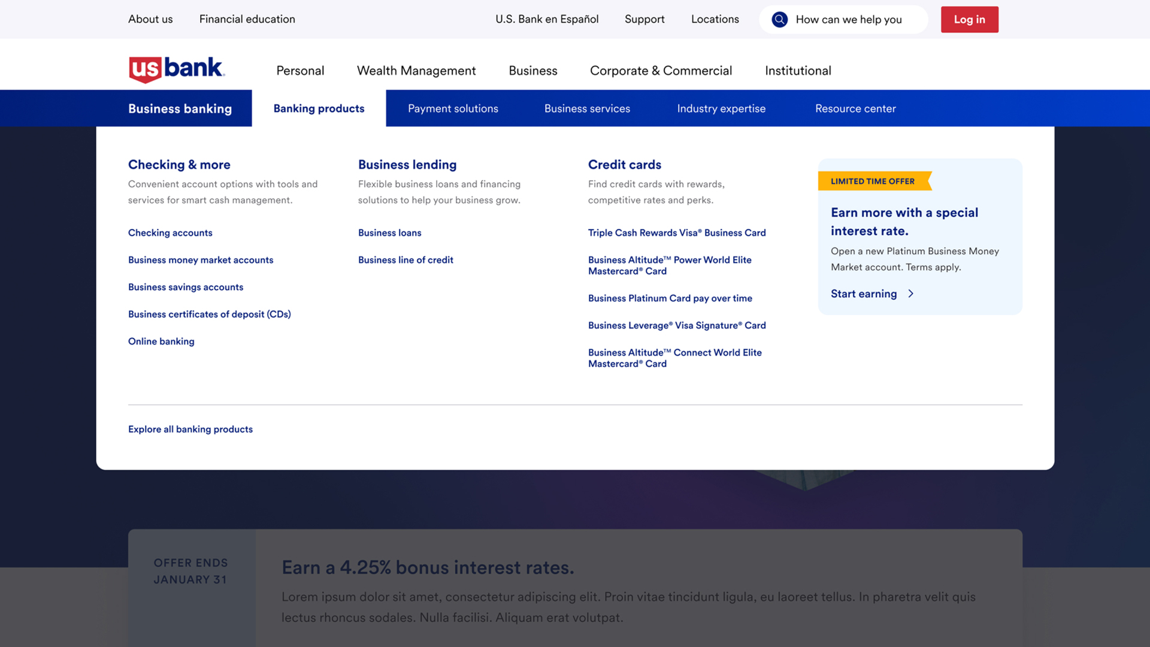Select the Personal main menu item

click(x=300, y=71)
